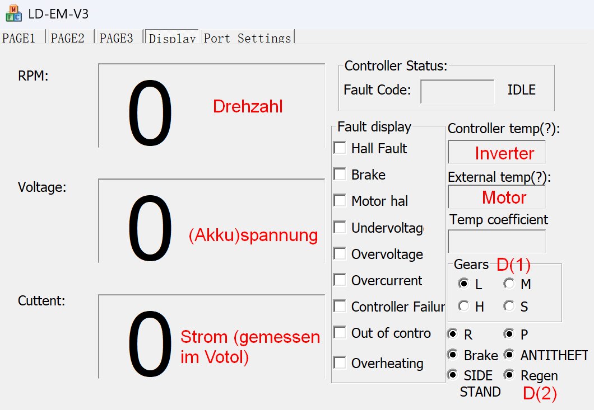Image resolution: width=594 pixels, height=410 pixels.
Task: Select the Display tab
Action: pyautogui.click(x=172, y=37)
